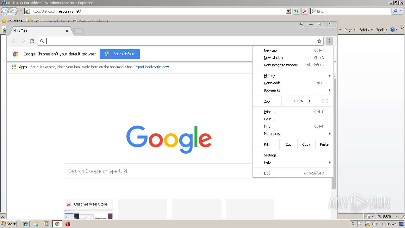Viewport: 405px width, 228px height.
Task: Close the Chrome three-dot menu button
Action: coord(329,41)
